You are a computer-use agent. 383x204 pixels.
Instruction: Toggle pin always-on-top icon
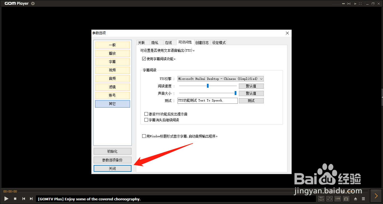click(355, 4)
